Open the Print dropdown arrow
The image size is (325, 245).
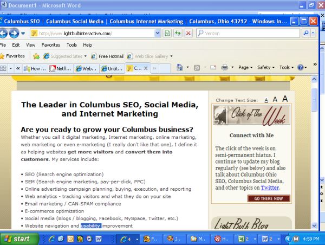pos(232,67)
